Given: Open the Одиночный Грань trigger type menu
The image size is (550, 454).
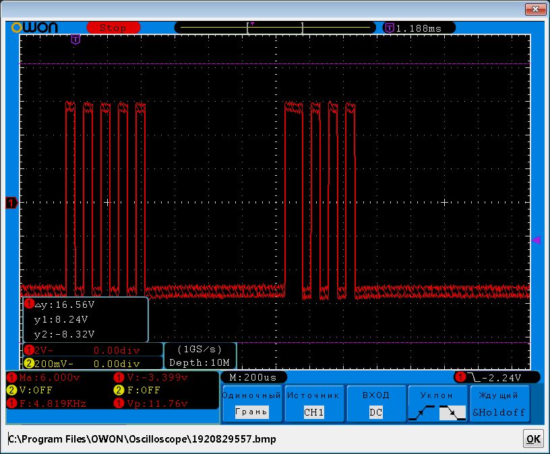Looking at the screenshot, I should 251,404.
